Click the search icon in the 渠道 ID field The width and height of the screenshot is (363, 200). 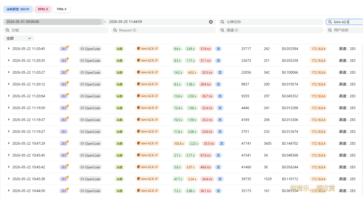pos(222,30)
